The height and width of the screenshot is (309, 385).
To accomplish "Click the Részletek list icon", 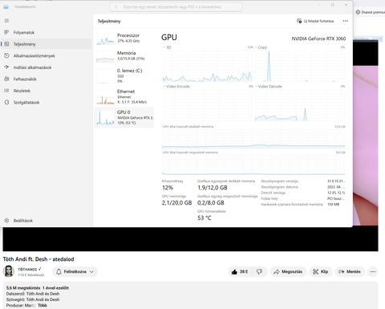I will click(x=6, y=91).
